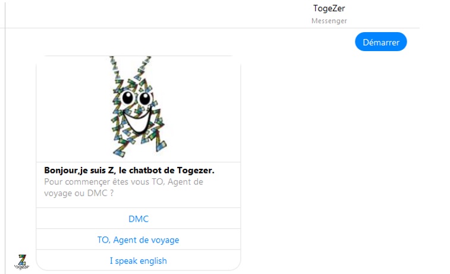The width and height of the screenshot is (450, 274).
Task: Click the mascot's left foot
Action: [x=120, y=150]
